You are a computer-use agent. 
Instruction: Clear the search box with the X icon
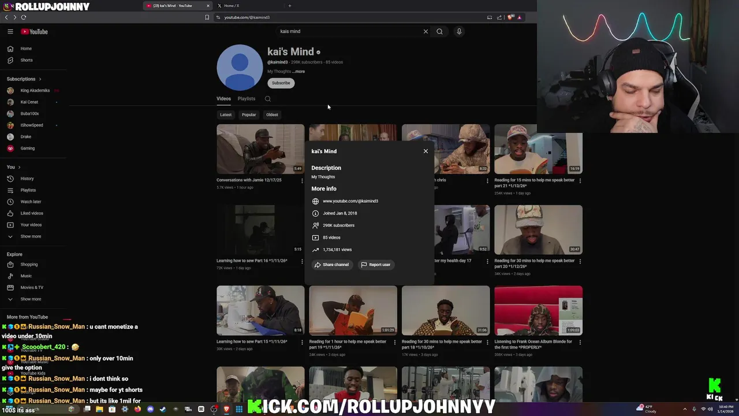click(426, 31)
